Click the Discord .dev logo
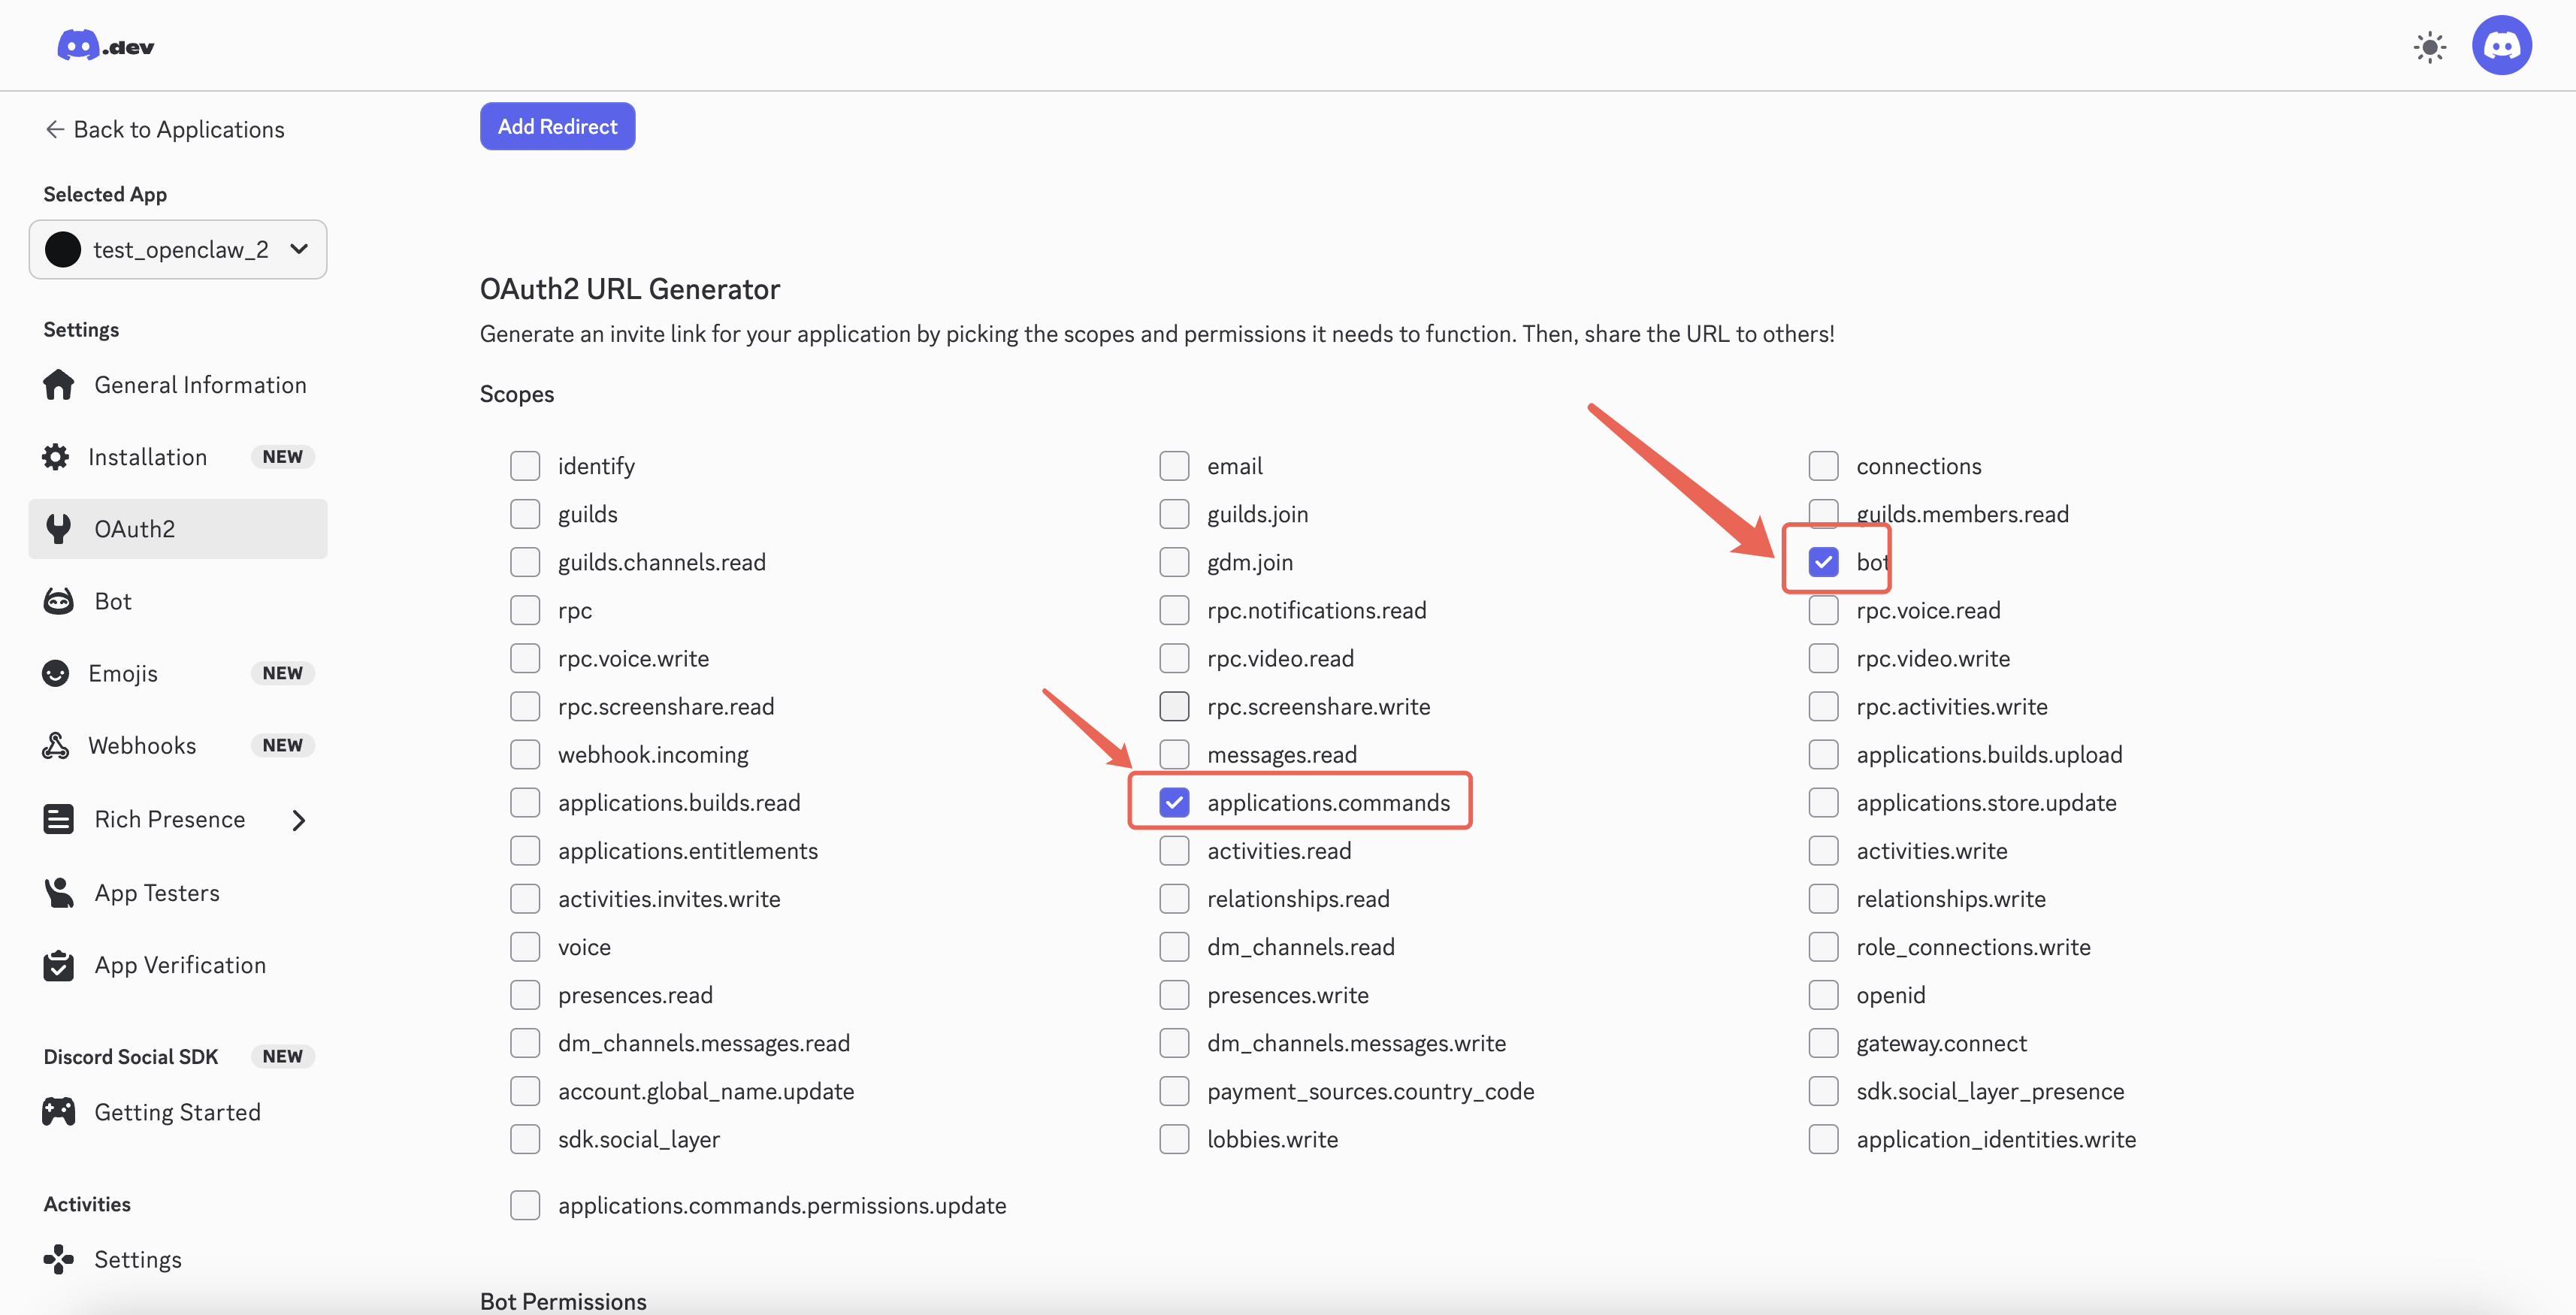Image resolution: width=2576 pixels, height=1315 pixels. tap(104, 45)
